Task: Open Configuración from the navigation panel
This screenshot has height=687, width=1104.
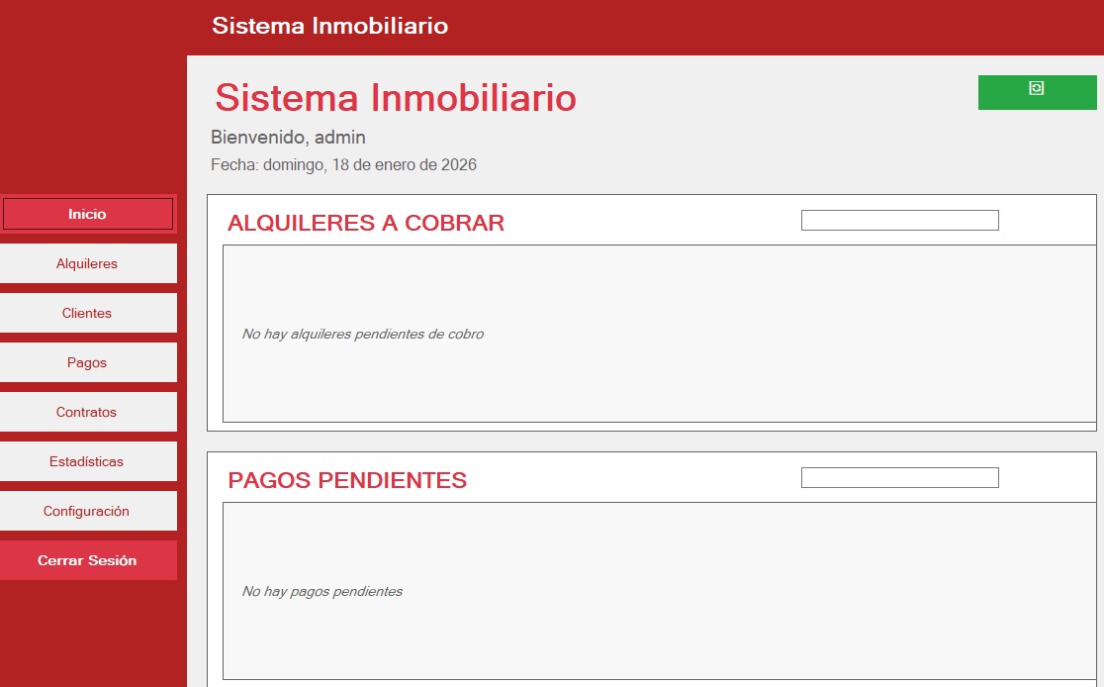Action: tap(87, 511)
